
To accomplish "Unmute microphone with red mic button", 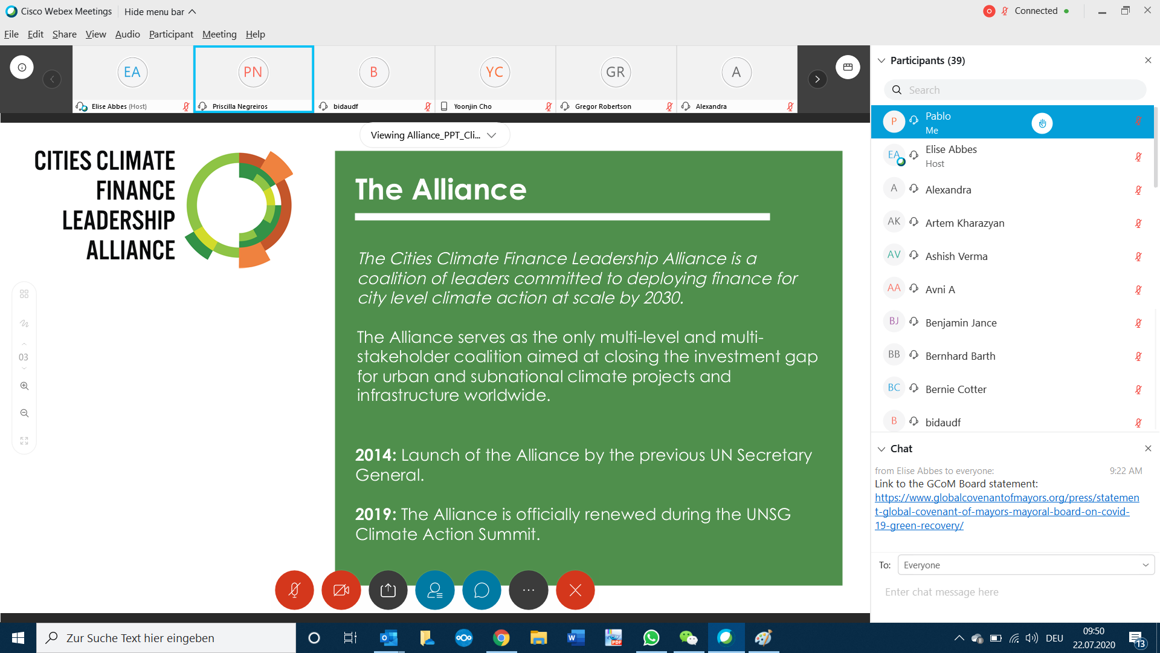I will tap(294, 590).
